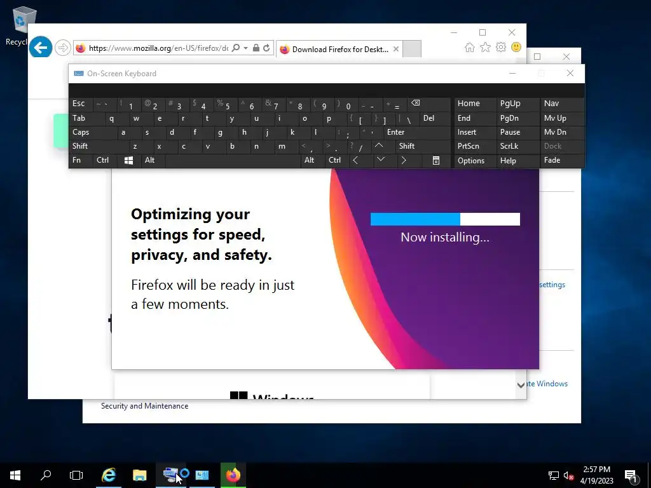The image size is (651, 488).
Task: Click the Mv Up key
Action: point(562,118)
